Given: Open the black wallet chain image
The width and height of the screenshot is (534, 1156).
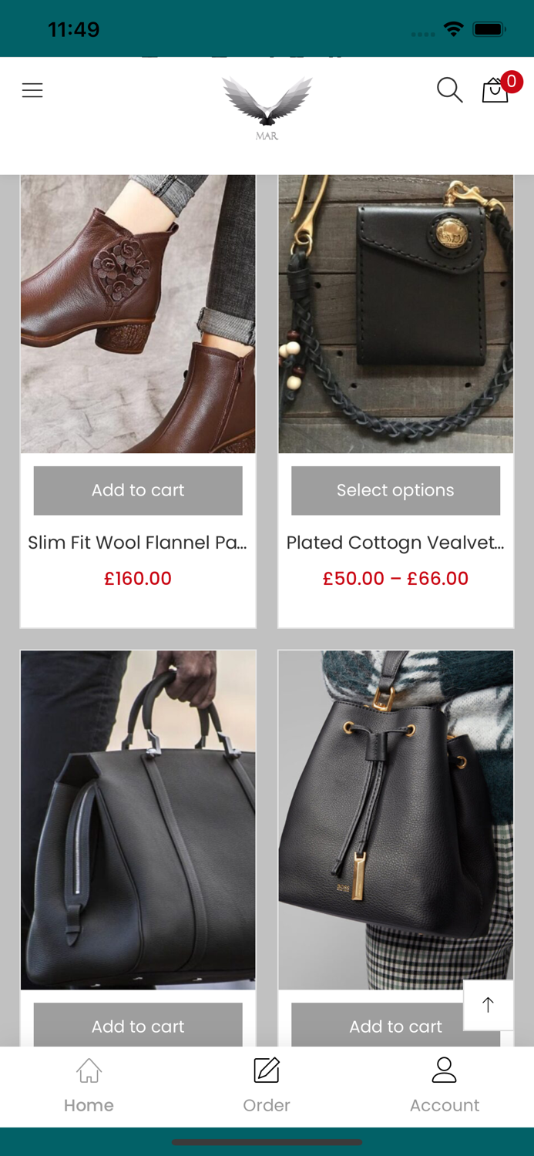Looking at the screenshot, I should tap(395, 314).
